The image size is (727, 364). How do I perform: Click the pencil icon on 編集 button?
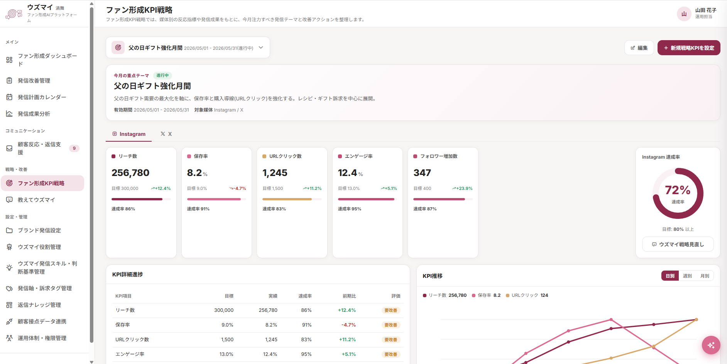coord(633,48)
